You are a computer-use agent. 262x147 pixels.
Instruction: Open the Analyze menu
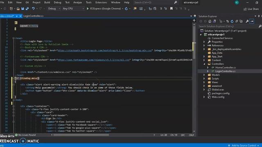point(77,2)
